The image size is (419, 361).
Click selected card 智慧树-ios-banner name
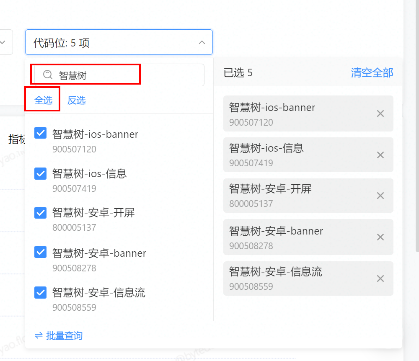click(x=272, y=107)
